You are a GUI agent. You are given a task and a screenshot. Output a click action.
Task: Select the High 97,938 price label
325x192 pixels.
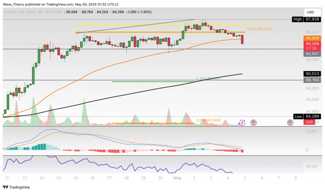pos(306,19)
